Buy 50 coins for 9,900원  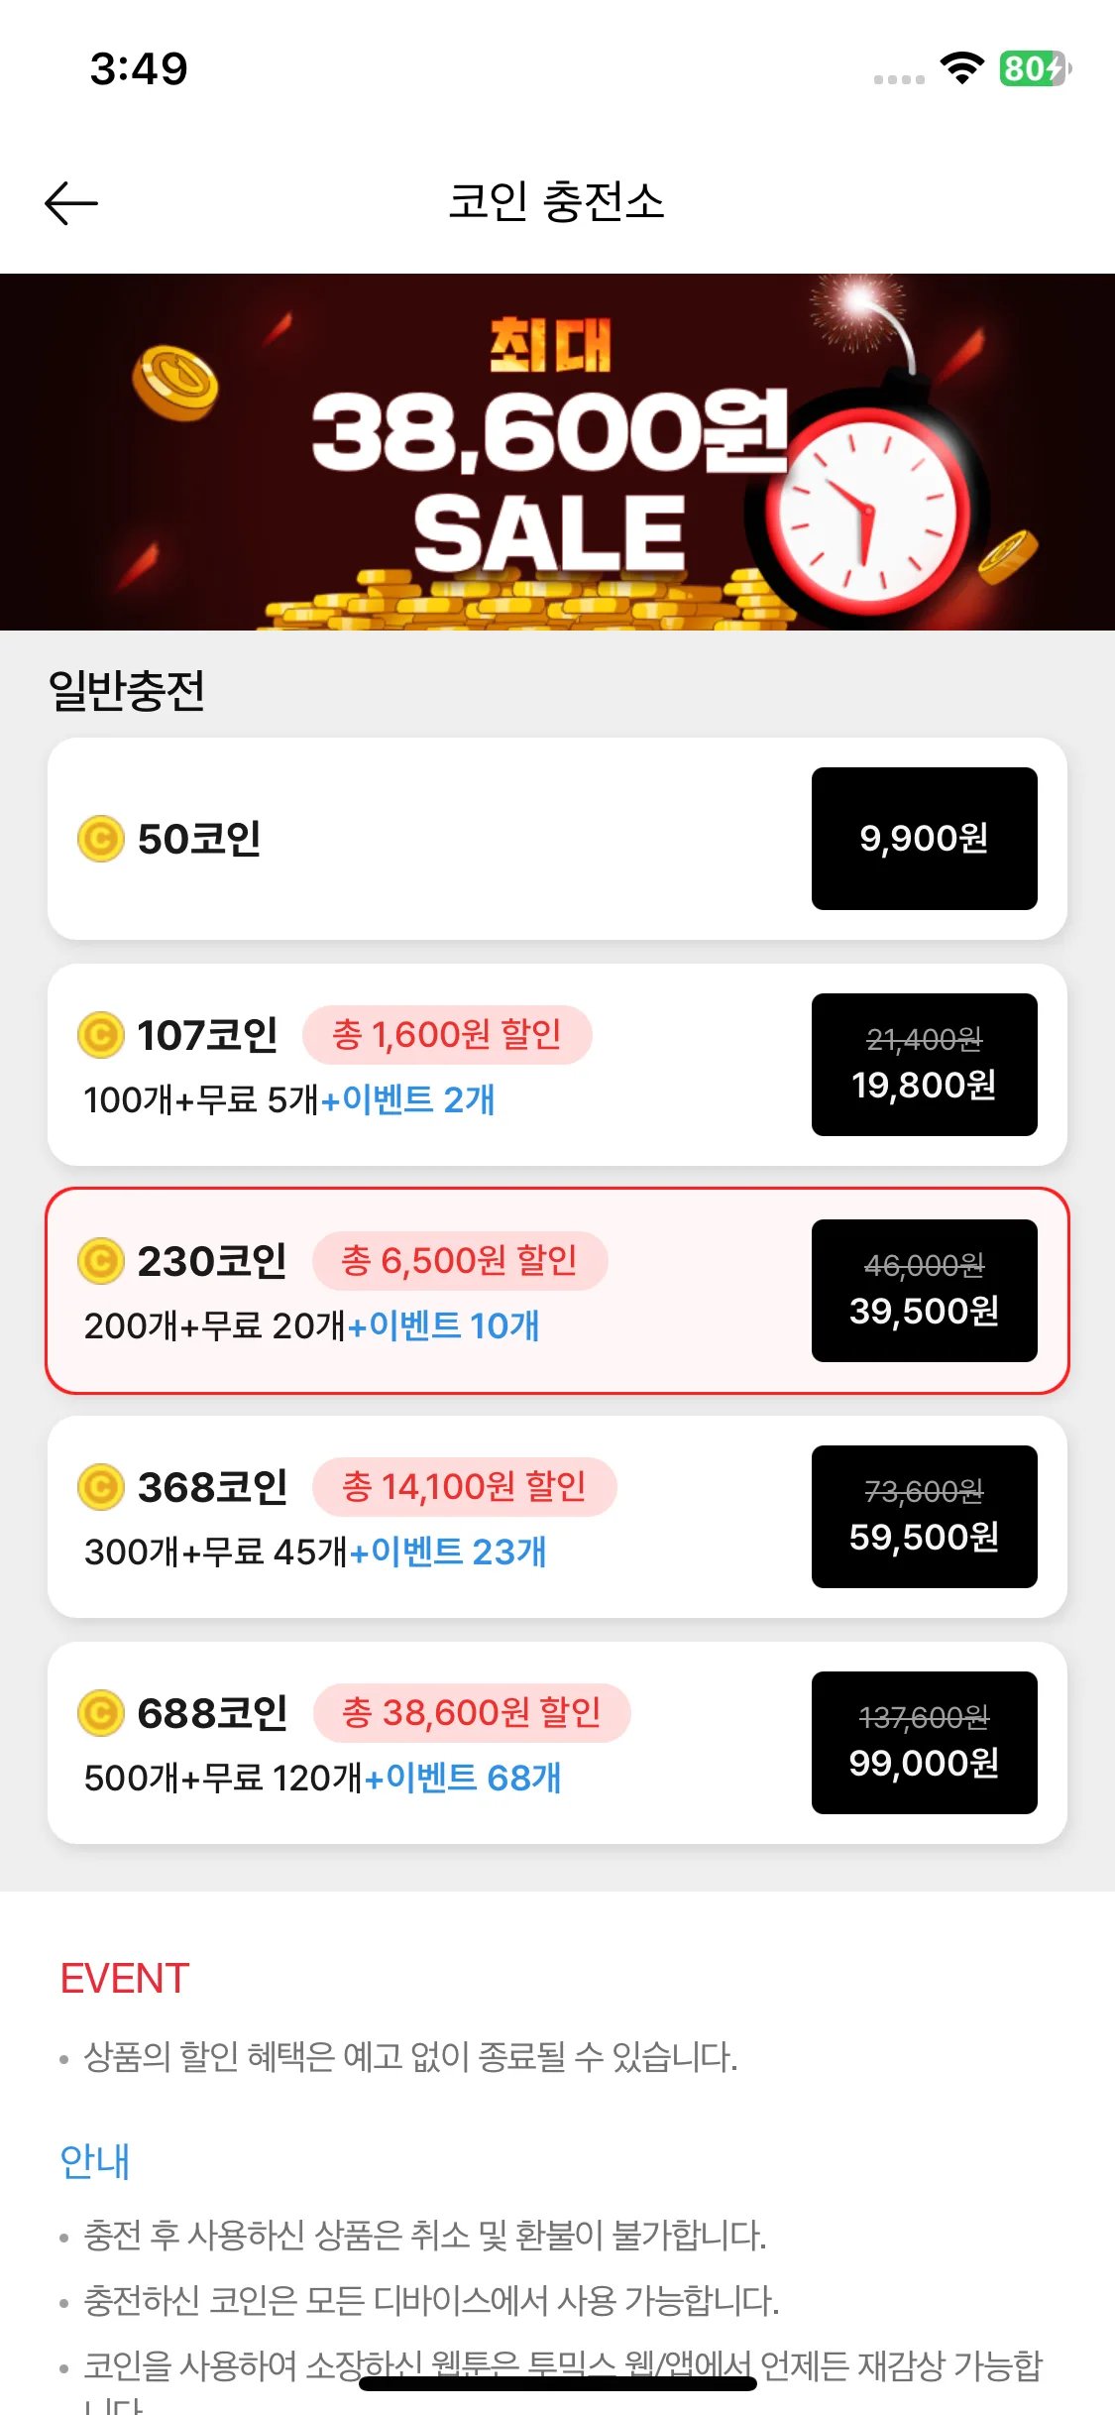pyautogui.click(x=925, y=839)
